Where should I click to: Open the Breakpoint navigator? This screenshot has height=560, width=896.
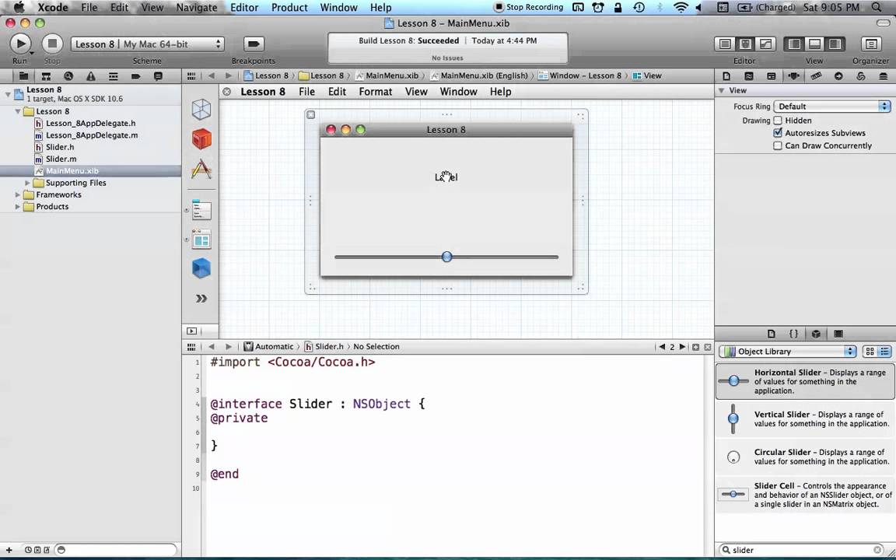click(x=135, y=76)
